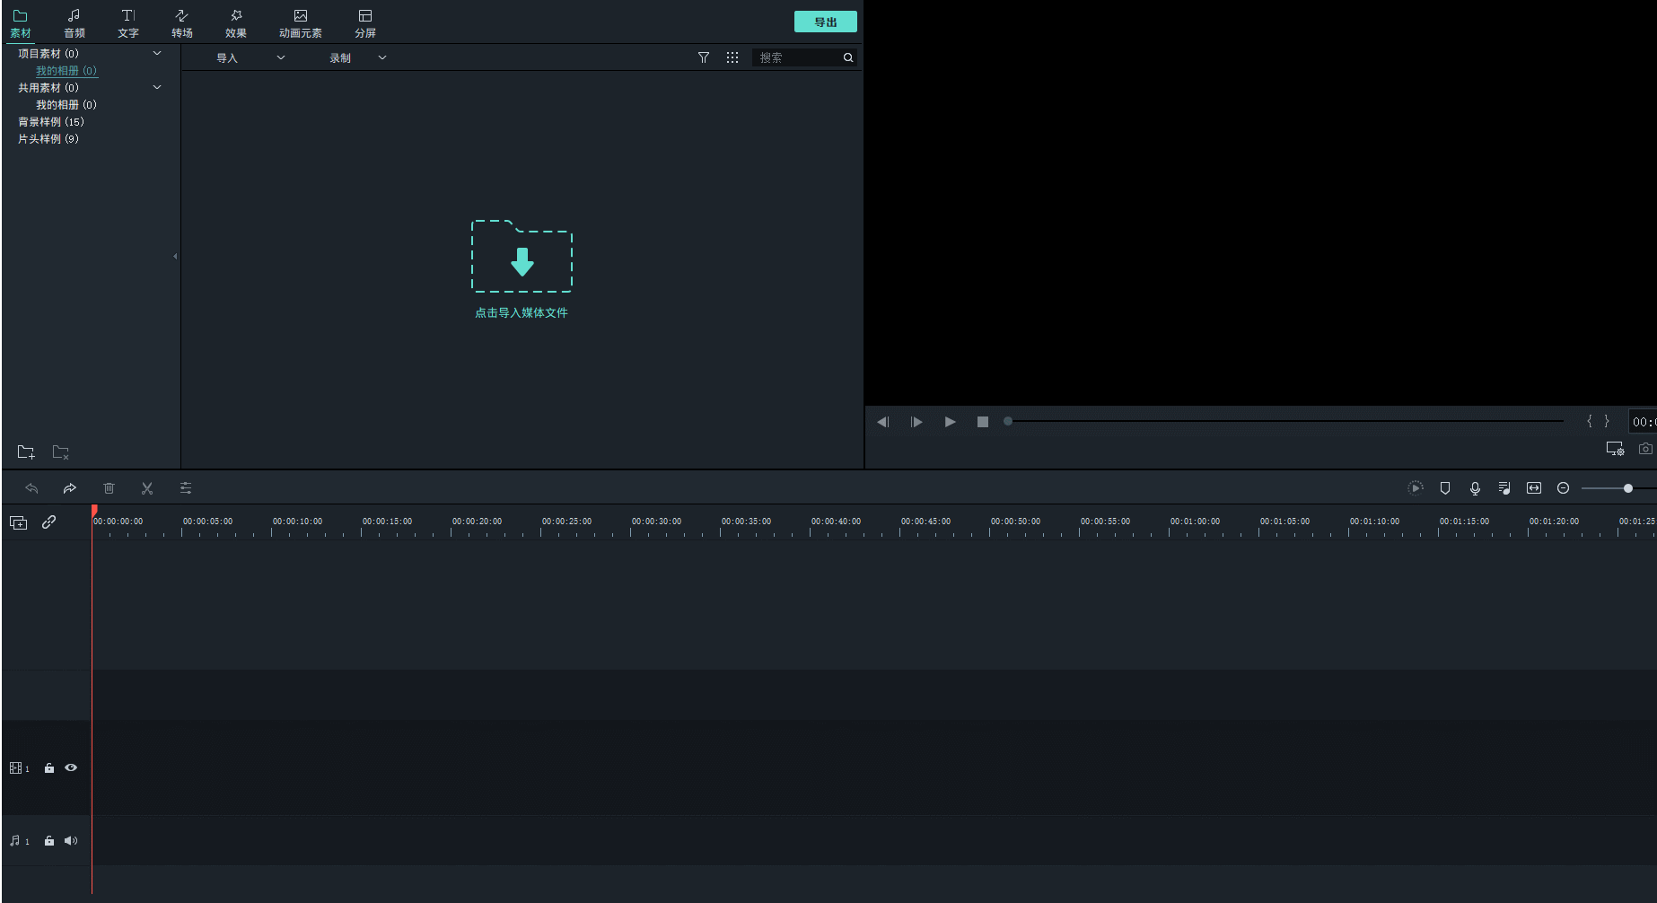This screenshot has height=903, width=1657.
Task: Open the 导入 import dropdown
Action: coord(250,57)
